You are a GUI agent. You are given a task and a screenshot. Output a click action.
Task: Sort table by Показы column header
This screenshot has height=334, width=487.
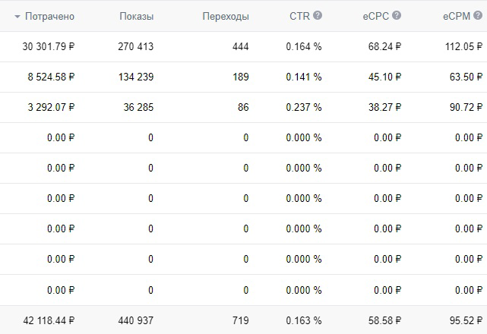coord(136,16)
